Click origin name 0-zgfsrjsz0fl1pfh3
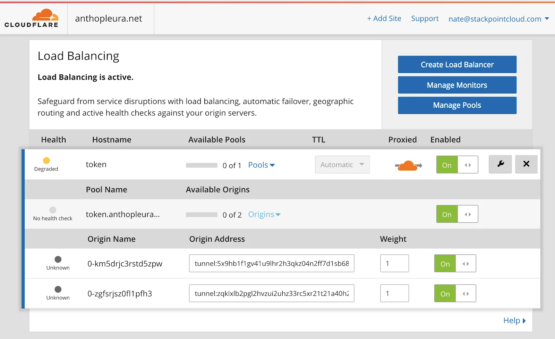This screenshot has height=339, width=555. coord(120,294)
